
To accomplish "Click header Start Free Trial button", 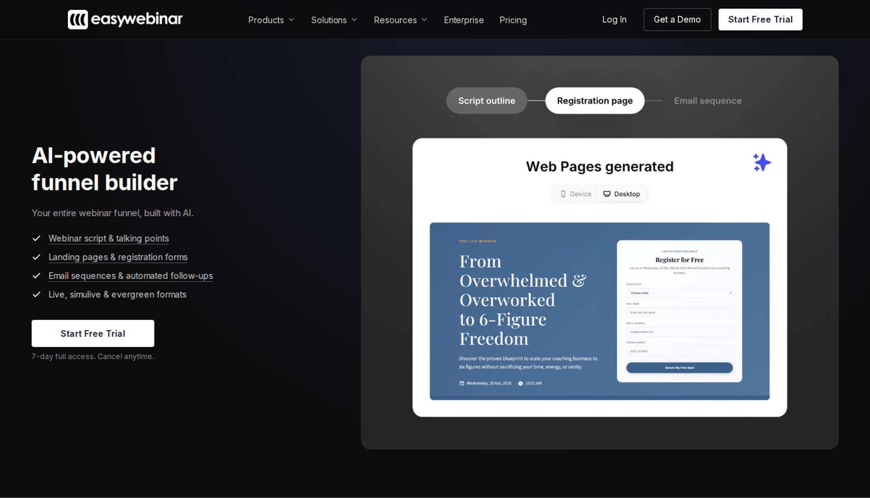I will (x=760, y=19).
